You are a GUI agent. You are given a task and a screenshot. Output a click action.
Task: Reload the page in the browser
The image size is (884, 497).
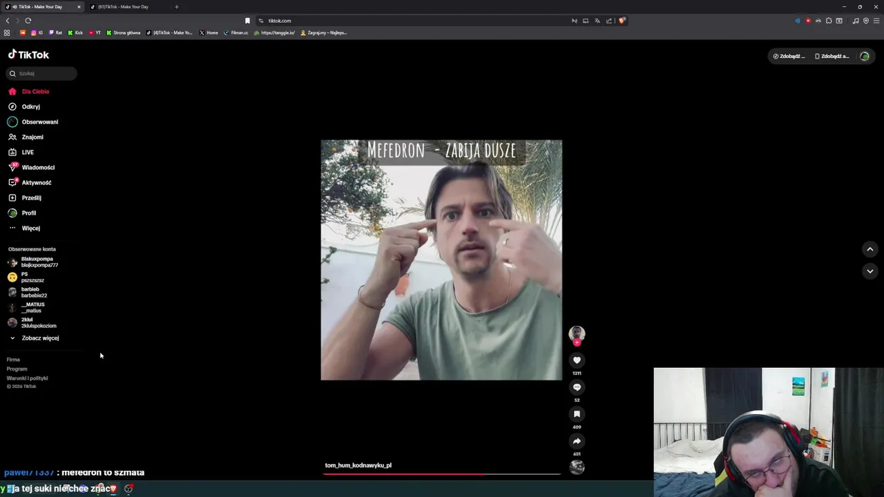[28, 21]
